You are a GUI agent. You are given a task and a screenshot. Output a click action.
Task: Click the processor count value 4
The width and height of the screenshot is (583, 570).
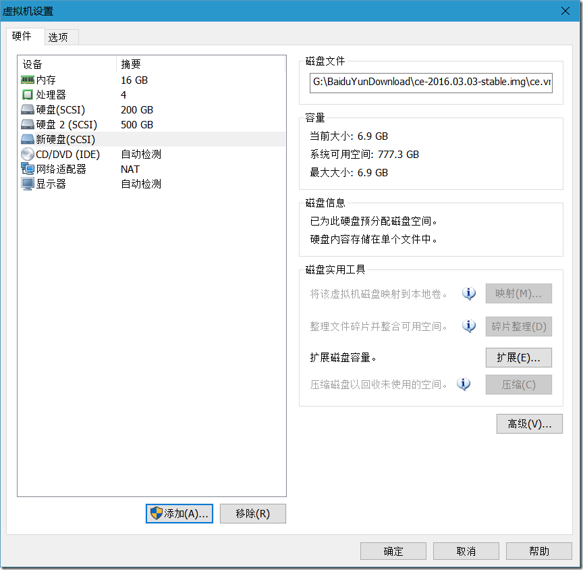coord(123,95)
